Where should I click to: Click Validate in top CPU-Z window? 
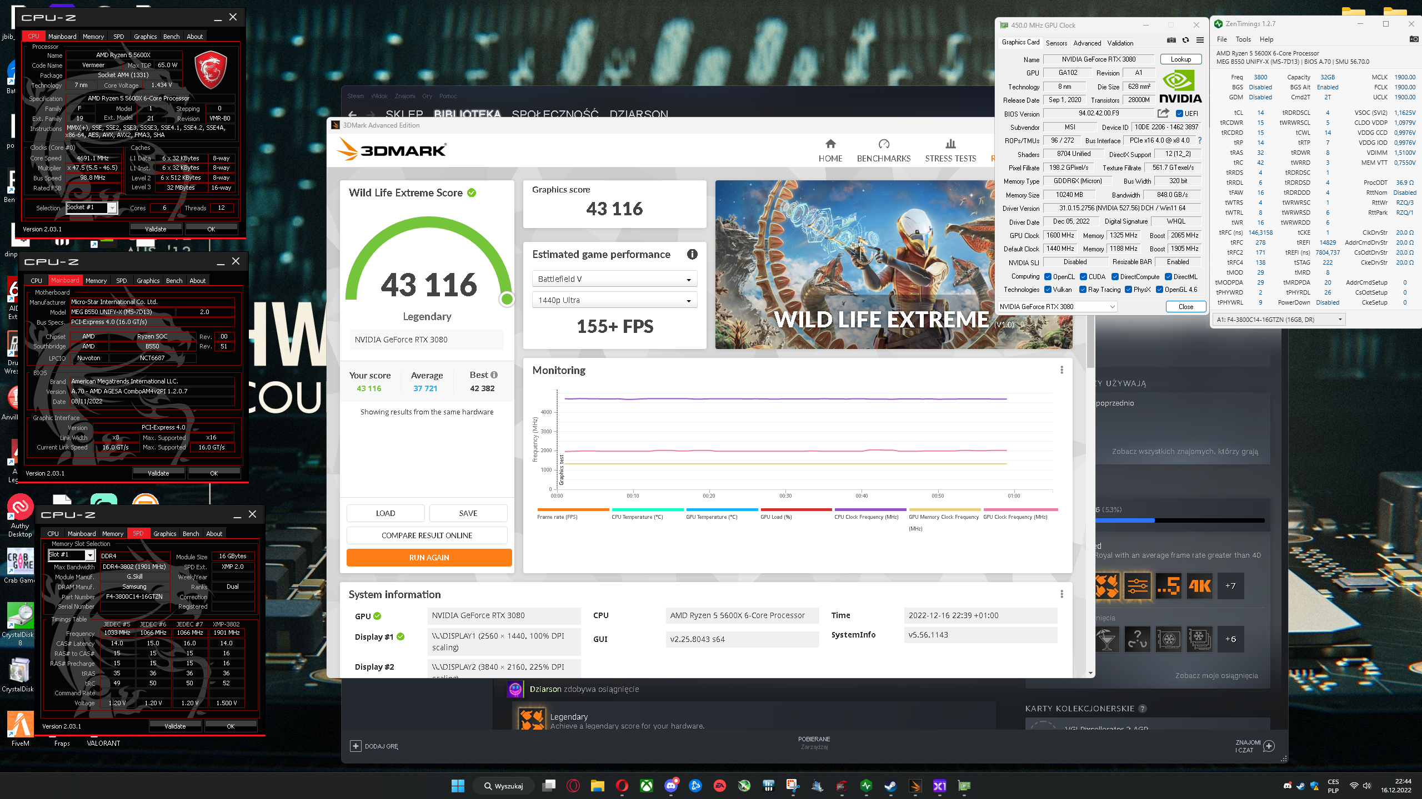click(x=156, y=229)
